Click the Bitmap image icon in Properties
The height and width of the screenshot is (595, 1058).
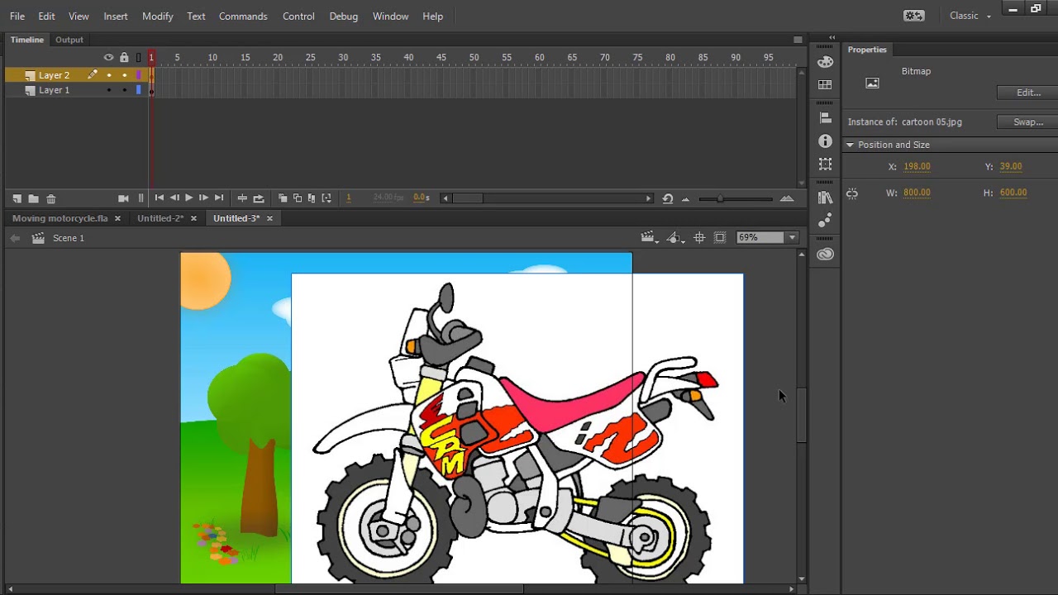point(872,83)
